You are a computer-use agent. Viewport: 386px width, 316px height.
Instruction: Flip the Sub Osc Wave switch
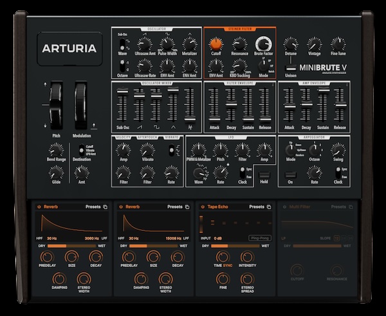coord(122,44)
